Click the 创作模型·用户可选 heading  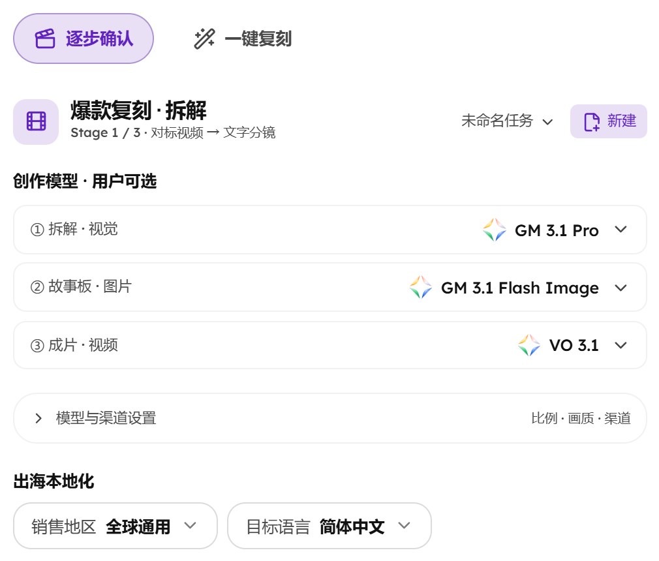85,181
